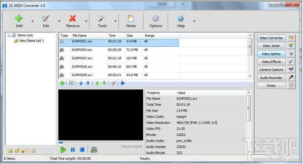Select the SUNP0008.avi file row
Image resolution: width=303 pixels, height=164 pixels.
click(x=119, y=67)
